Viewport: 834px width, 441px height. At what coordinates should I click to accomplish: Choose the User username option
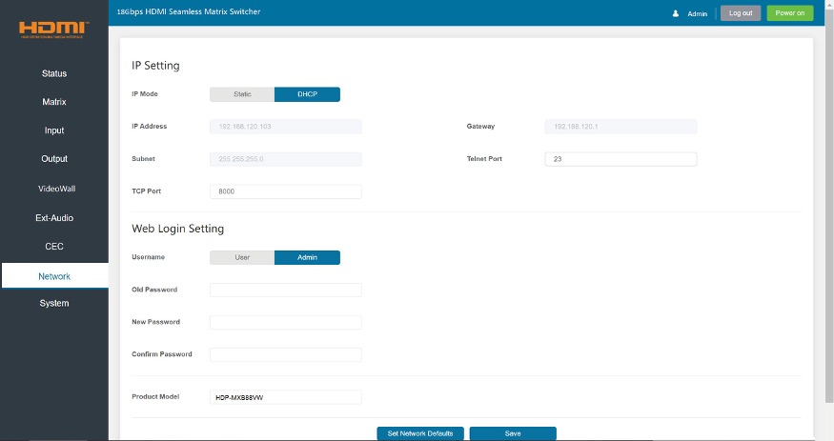coord(242,257)
